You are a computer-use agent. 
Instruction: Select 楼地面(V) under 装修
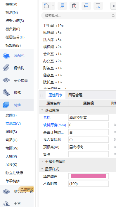pyautogui.click(x=13, y=124)
